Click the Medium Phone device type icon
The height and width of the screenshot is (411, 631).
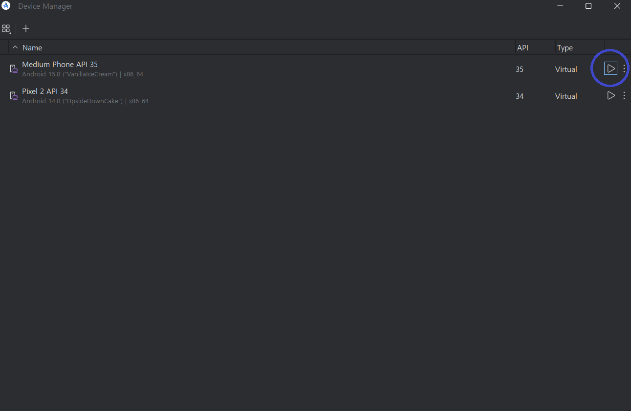(14, 69)
